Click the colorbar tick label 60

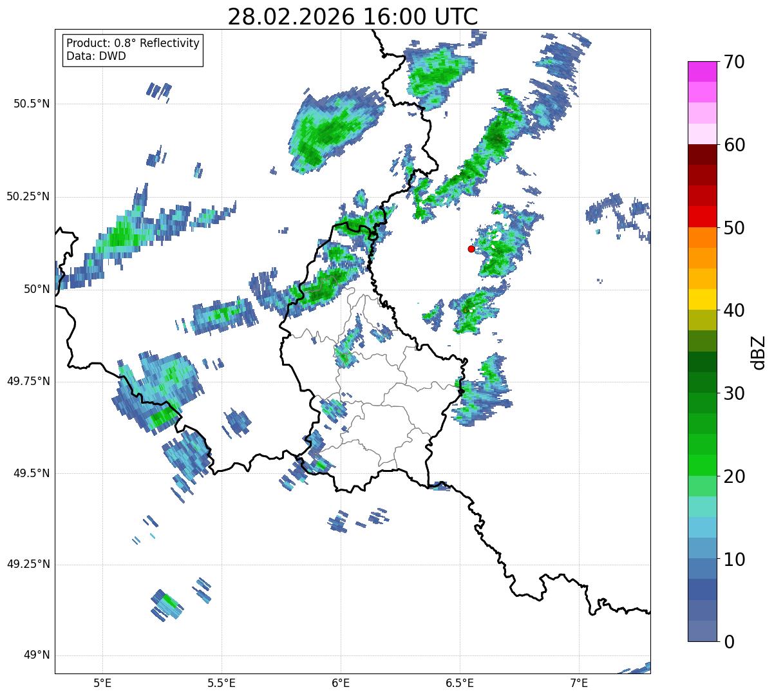click(x=734, y=145)
